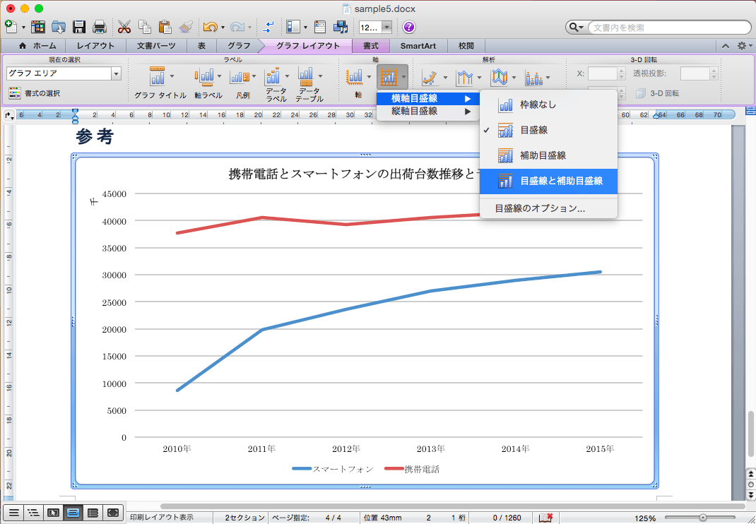Select 補助目盛線 gridline option
Viewport: 756px width, 524px height.
pyautogui.click(x=549, y=155)
